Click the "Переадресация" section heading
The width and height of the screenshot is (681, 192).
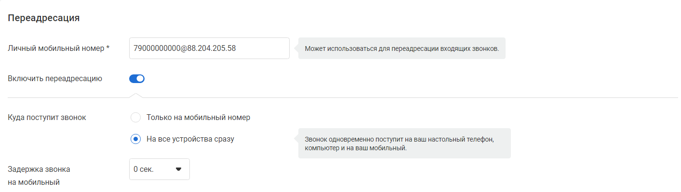(x=44, y=18)
